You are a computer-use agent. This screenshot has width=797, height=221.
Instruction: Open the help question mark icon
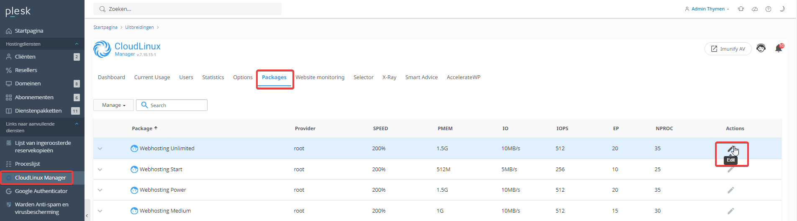click(768, 9)
